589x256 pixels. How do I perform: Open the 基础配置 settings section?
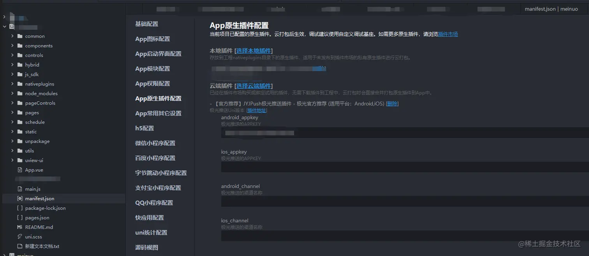pos(147,24)
